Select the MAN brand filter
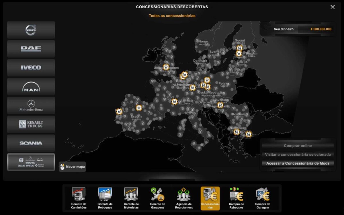The height and width of the screenshot is (215, 344). [31, 86]
